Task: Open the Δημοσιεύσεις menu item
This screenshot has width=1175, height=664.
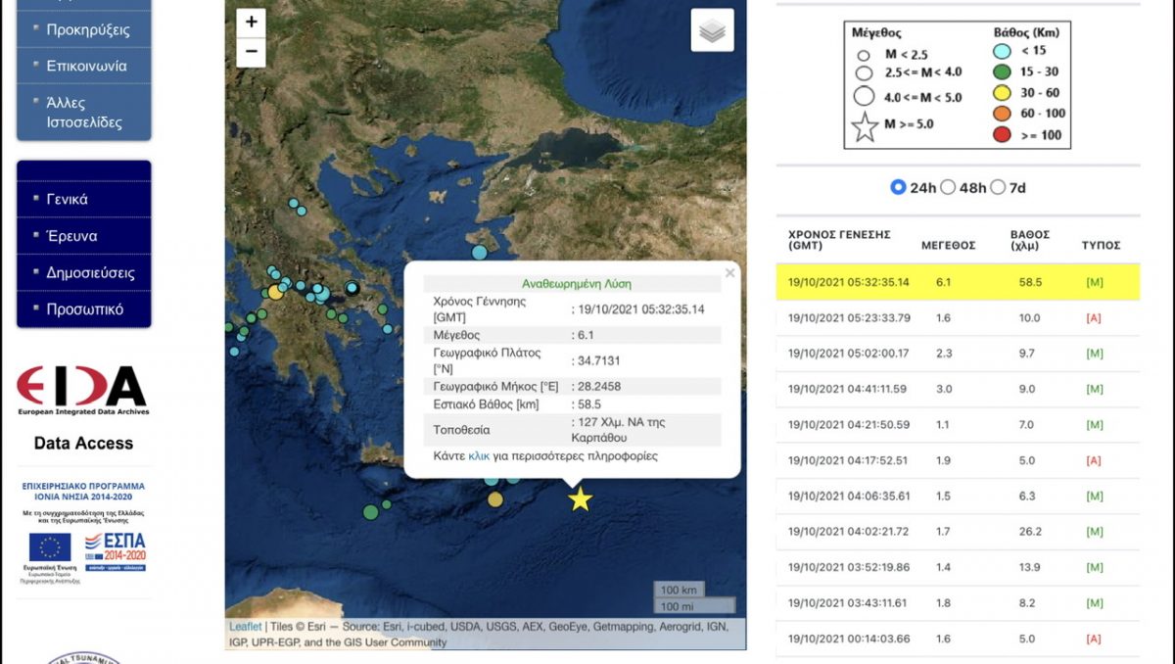Action: 90,272
